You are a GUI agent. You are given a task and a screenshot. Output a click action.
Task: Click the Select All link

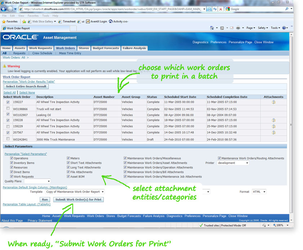(9, 92)
